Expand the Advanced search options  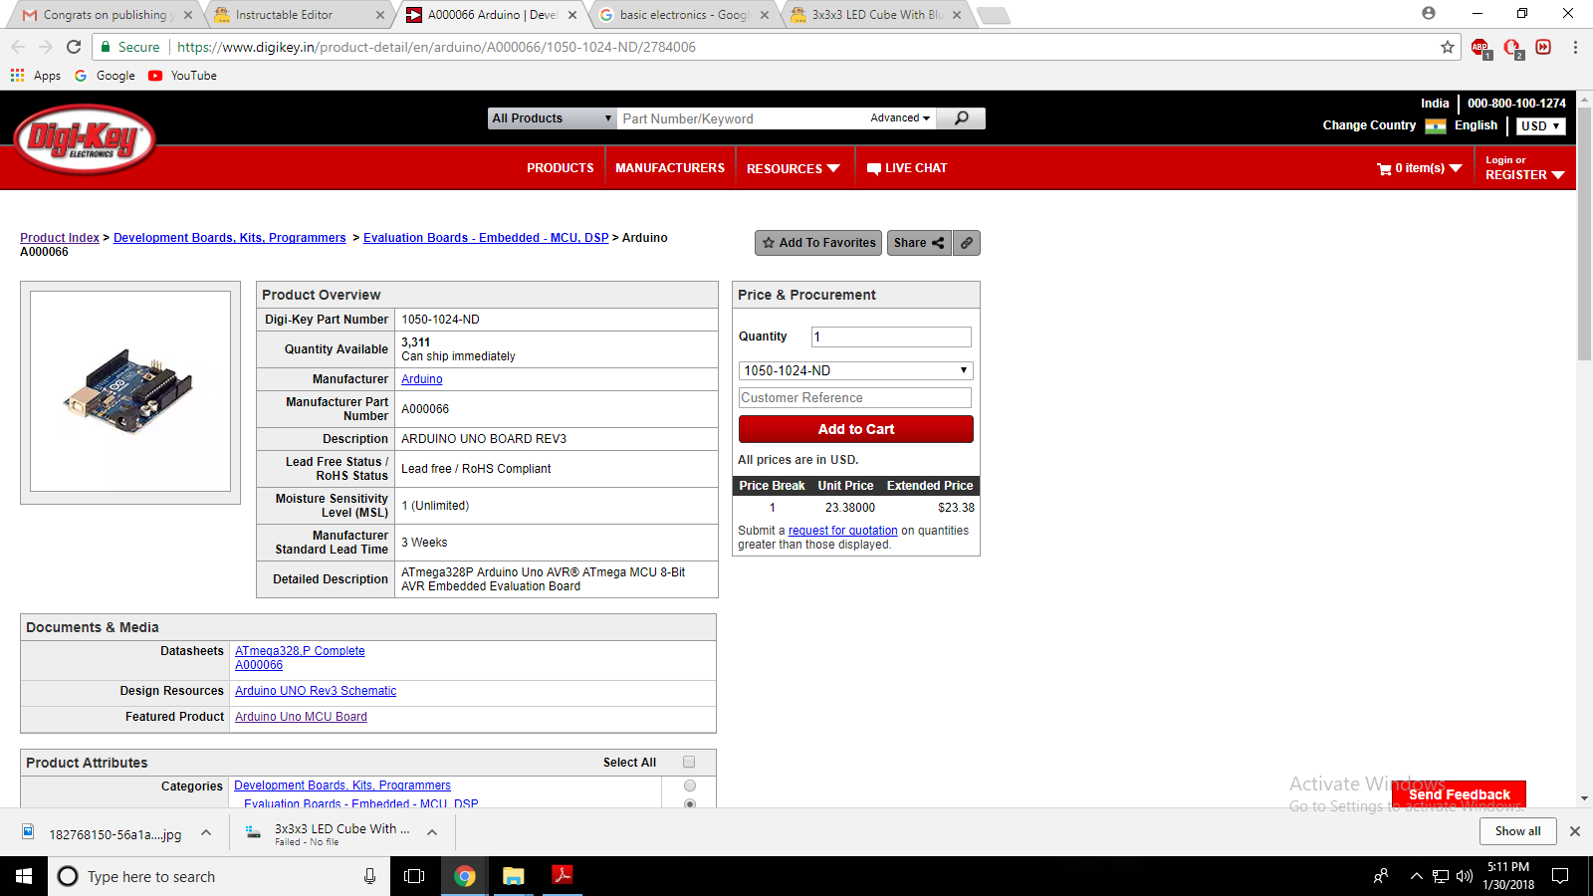pos(900,117)
